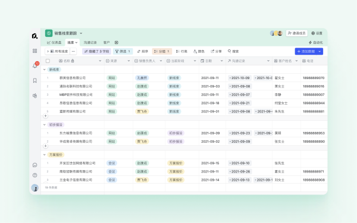Screen dimensions: 357x223
Task: Open the 日期 column dropdown
Action: pos(221,61)
